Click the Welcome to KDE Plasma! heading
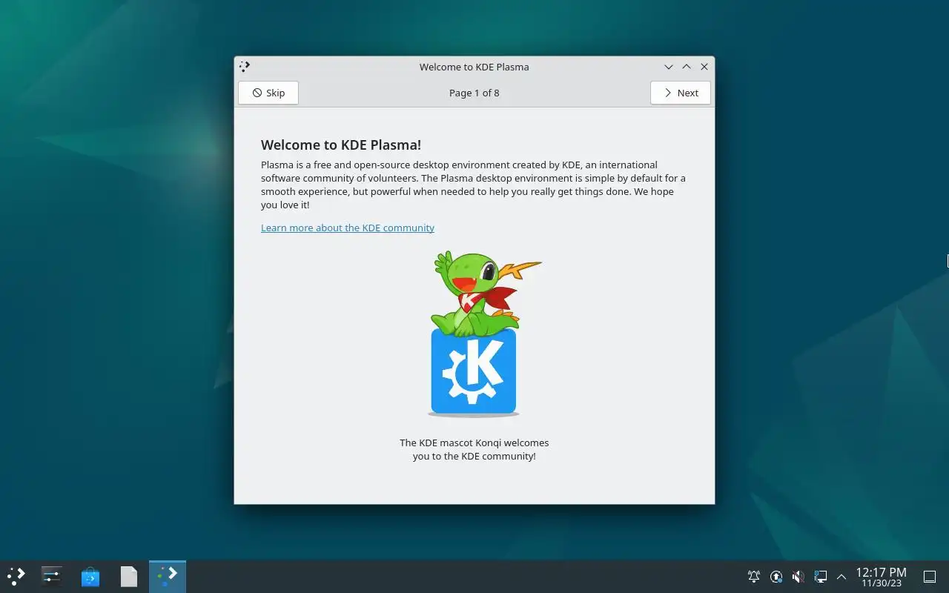Screen dimensions: 949x593 pos(341,145)
